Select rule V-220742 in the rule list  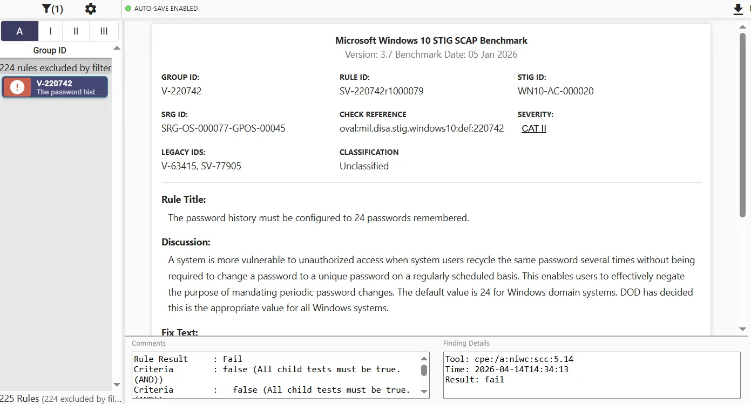[55, 87]
